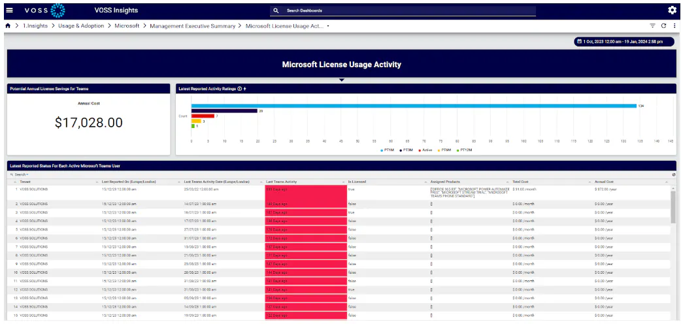Sort by Annual Cost column header
The image size is (681, 324).
click(x=605, y=182)
